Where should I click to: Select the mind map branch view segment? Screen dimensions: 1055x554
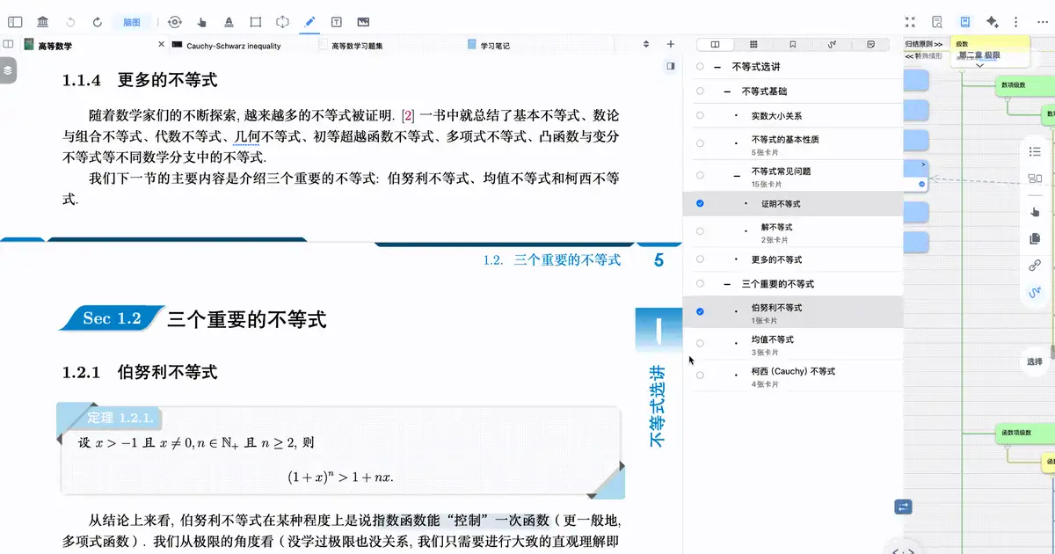pyautogui.click(x=831, y=44)
